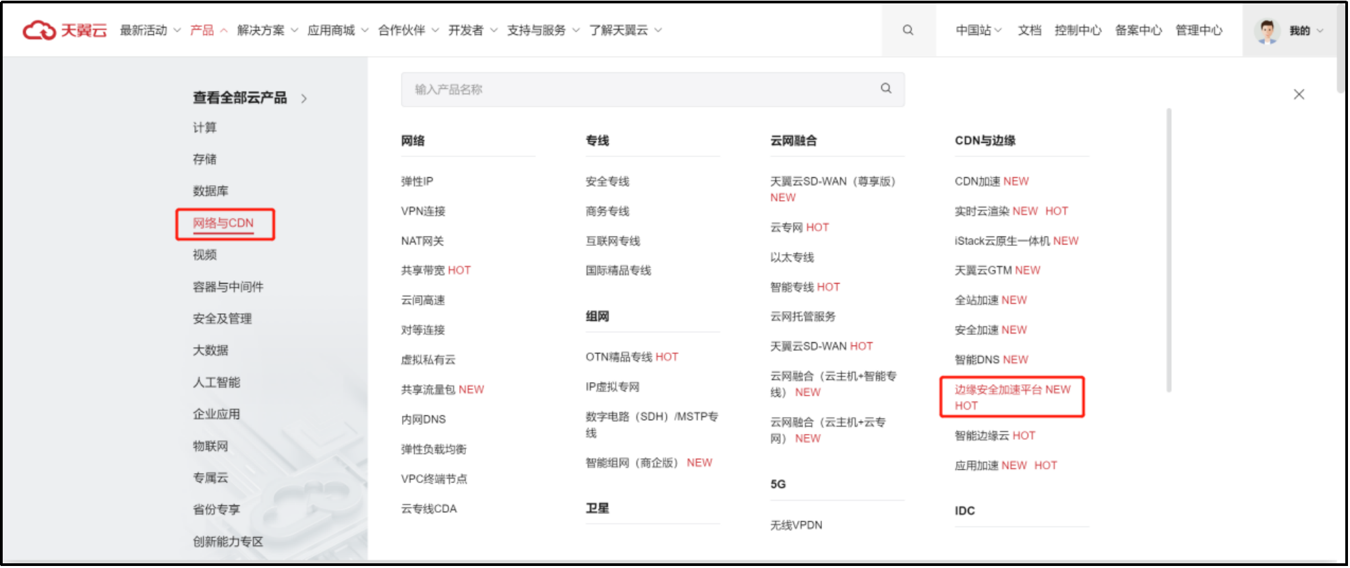
Task: Open the 我的 account dropdown
Action: point(1306,30)
